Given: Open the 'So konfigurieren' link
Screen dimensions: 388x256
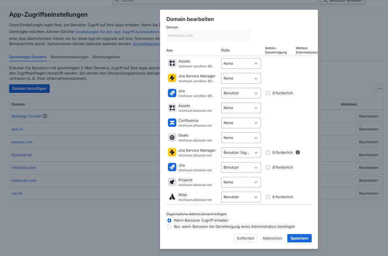Looking at the screenshot, I should [146, 44].
